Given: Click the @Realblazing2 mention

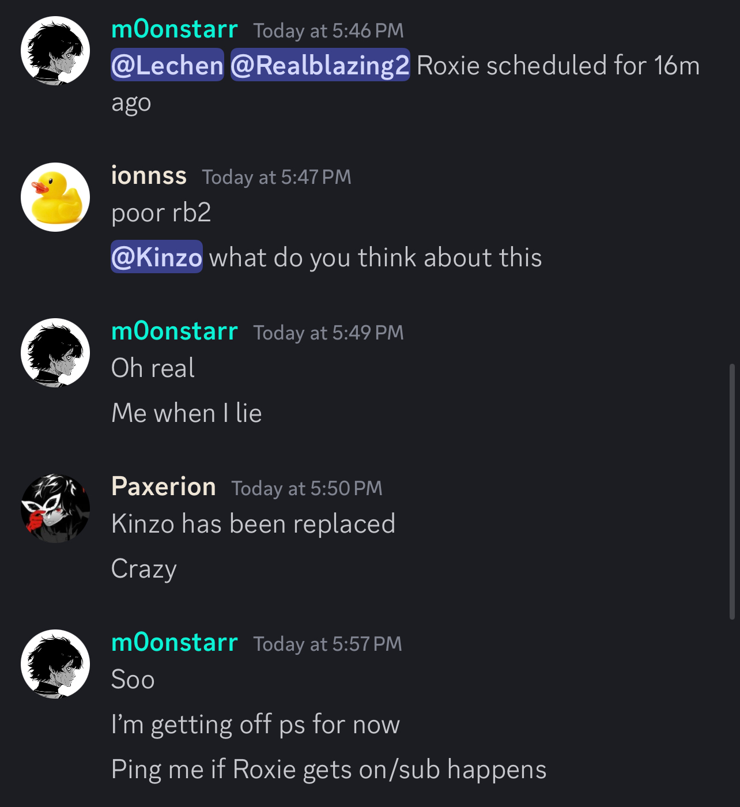Looking at the screenshot, I should pos(320,65).
